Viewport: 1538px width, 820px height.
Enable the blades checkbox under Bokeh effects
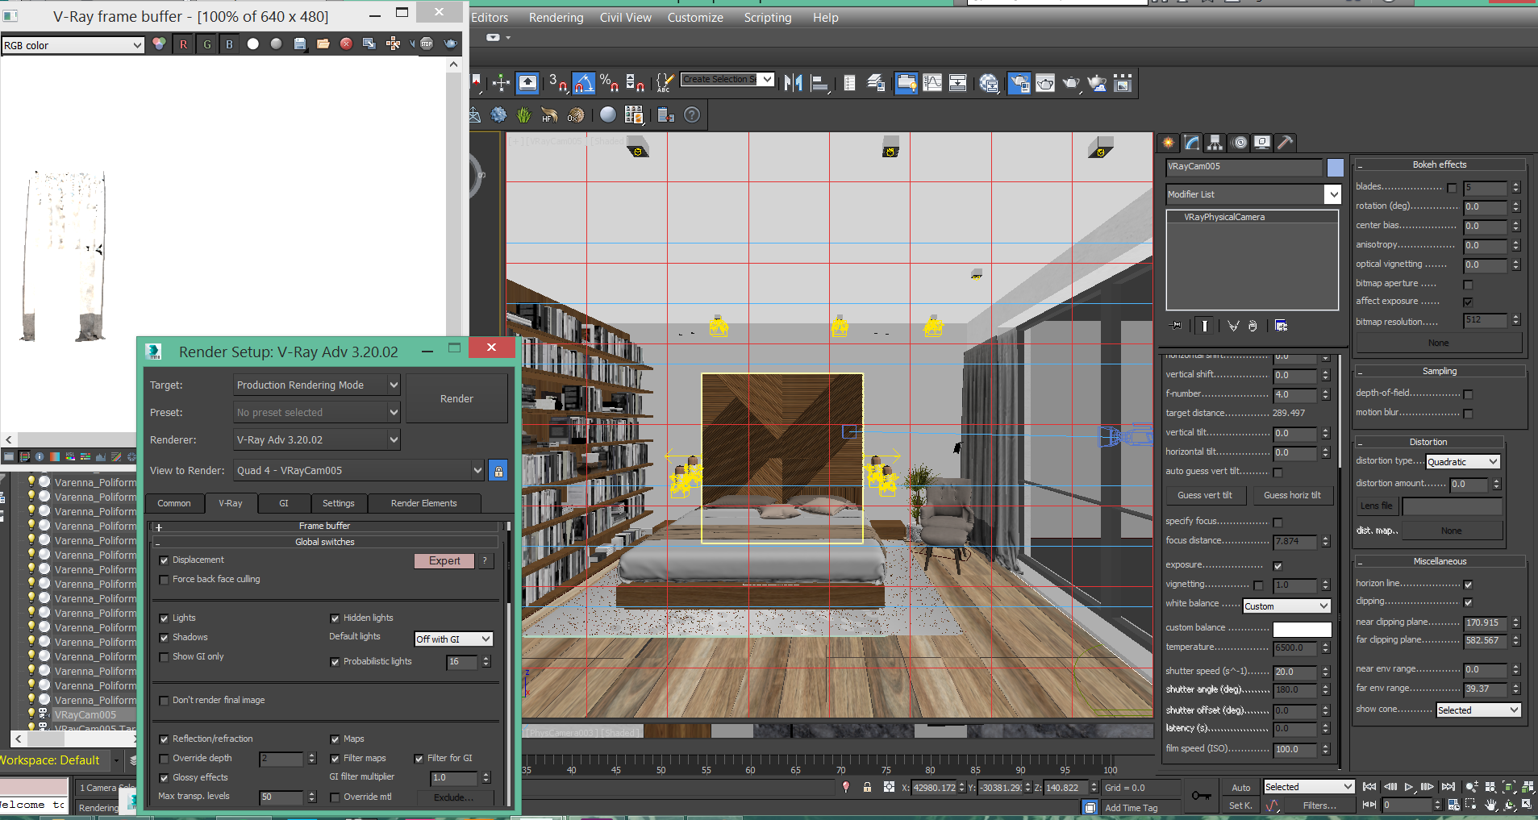[x=1451, y=188]
